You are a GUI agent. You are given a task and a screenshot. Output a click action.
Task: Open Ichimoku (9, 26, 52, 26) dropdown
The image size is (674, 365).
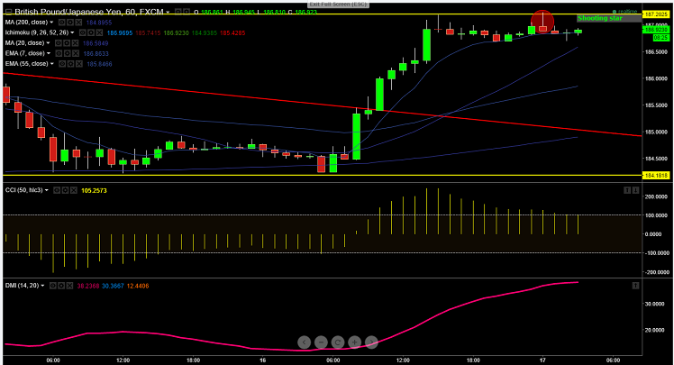coord(72,32)
